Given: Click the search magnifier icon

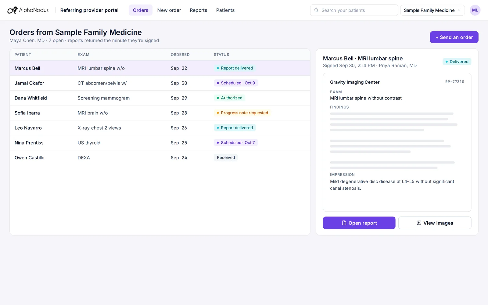Looking at the screenshot, I should [x=316, y=10].
